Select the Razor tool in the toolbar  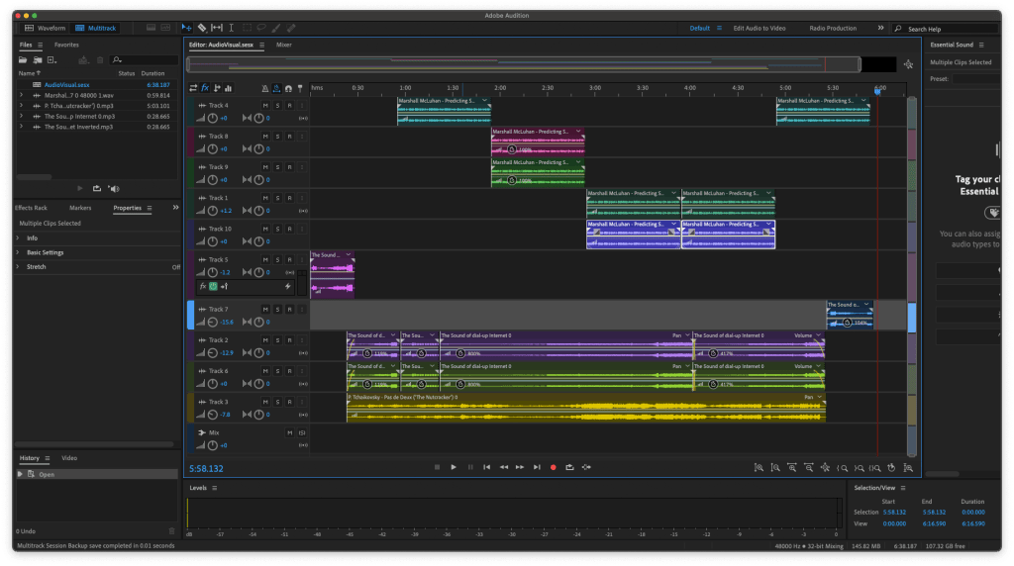point(202,28)
